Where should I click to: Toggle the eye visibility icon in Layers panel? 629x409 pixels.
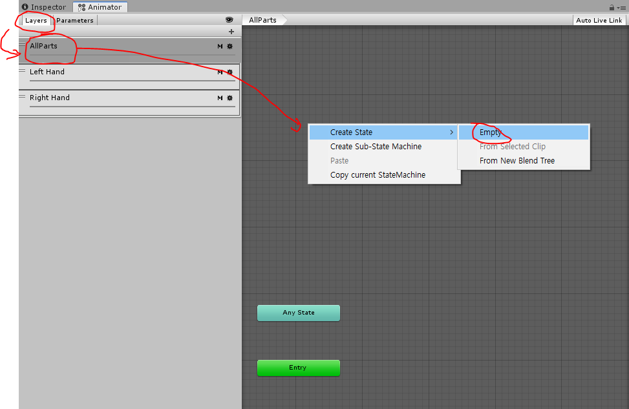(229, 19)
